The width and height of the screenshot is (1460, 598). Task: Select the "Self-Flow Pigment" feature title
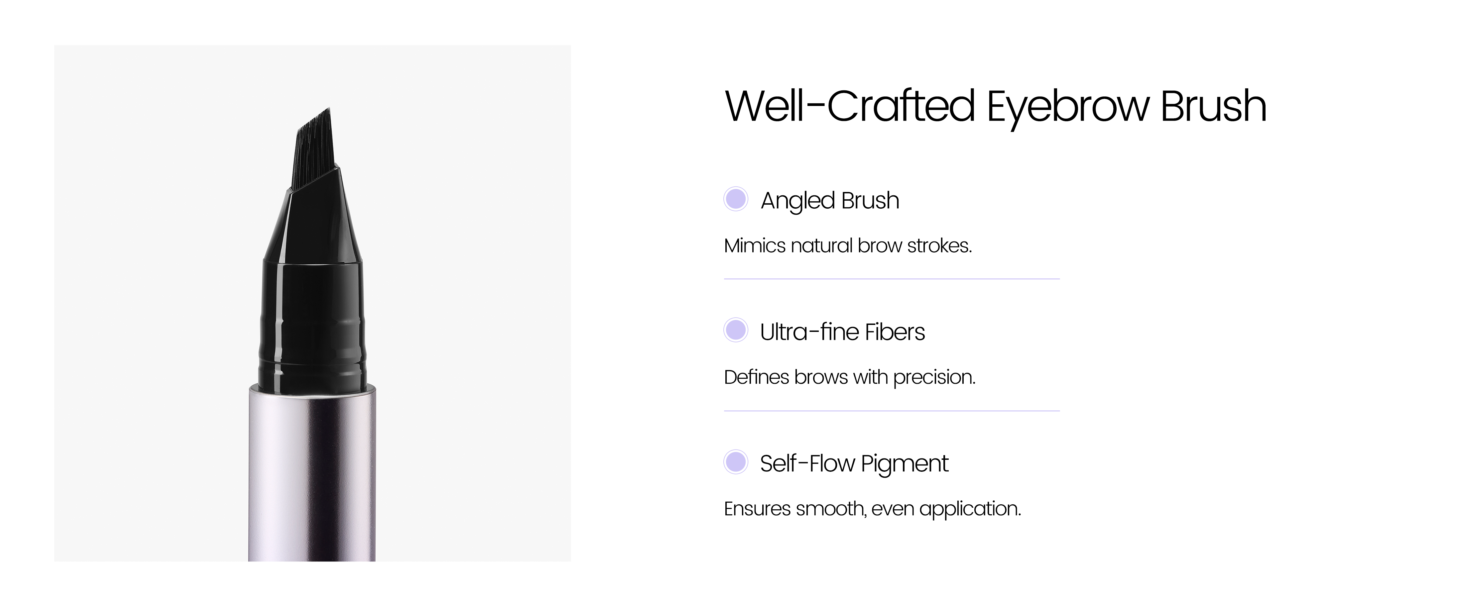[x=854, y=464]
